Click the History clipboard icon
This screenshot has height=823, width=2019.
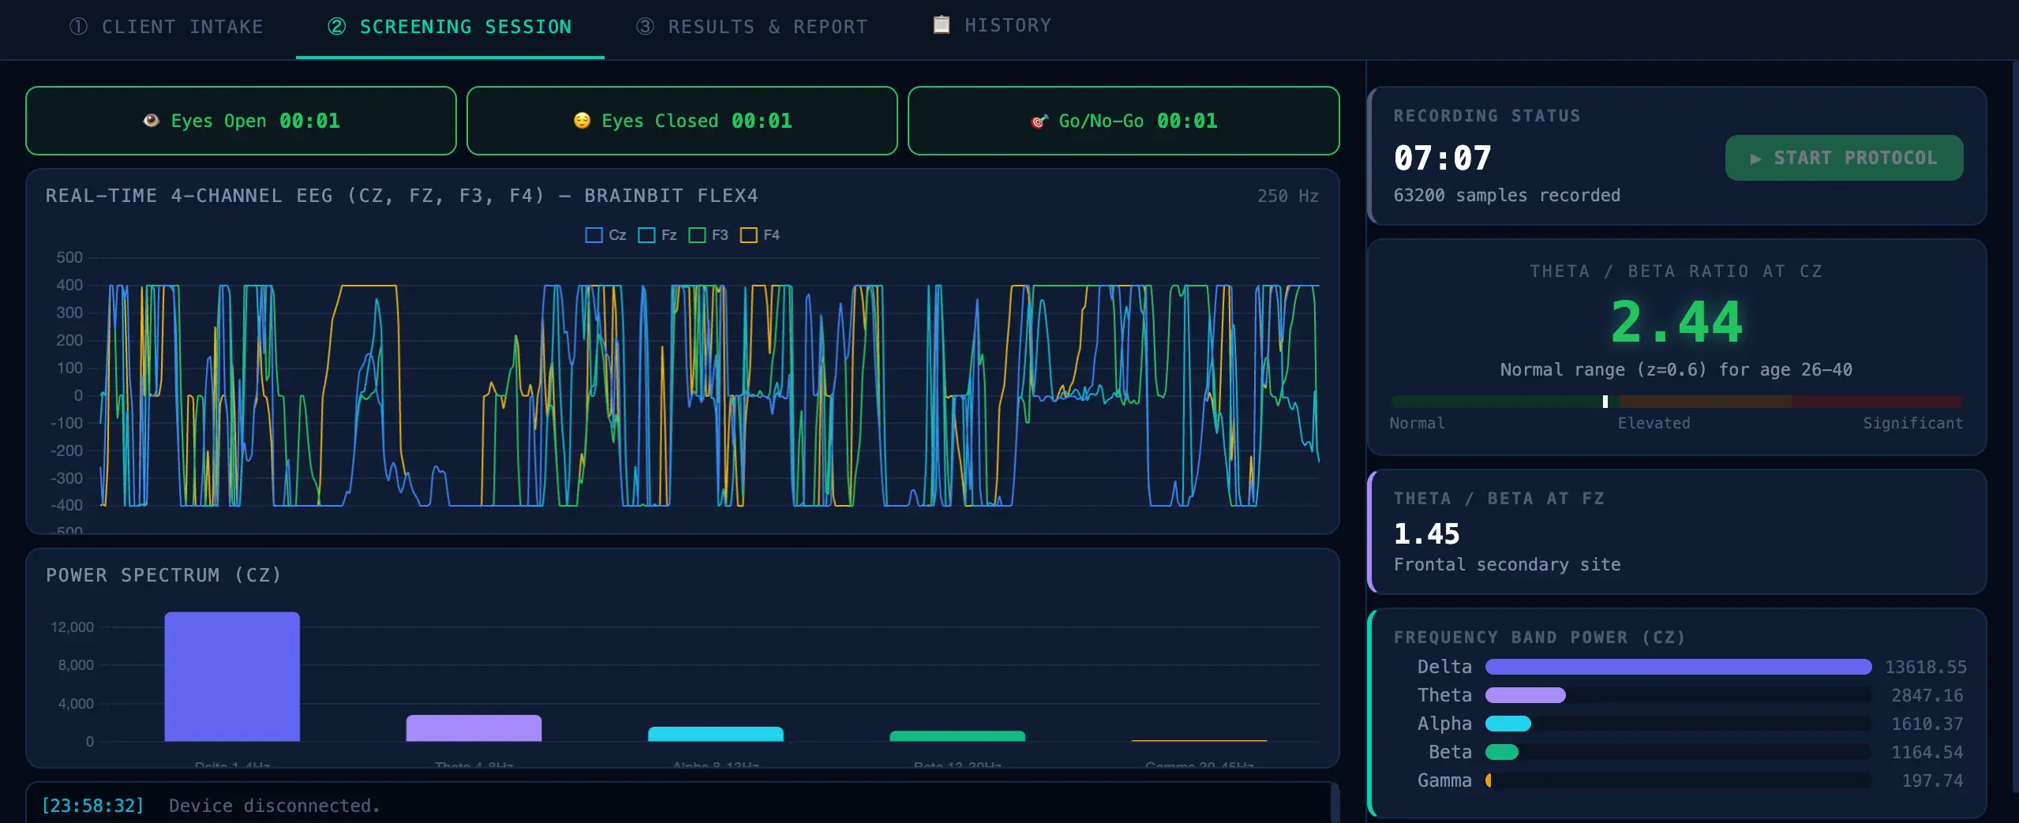click(x=941, y=25)
